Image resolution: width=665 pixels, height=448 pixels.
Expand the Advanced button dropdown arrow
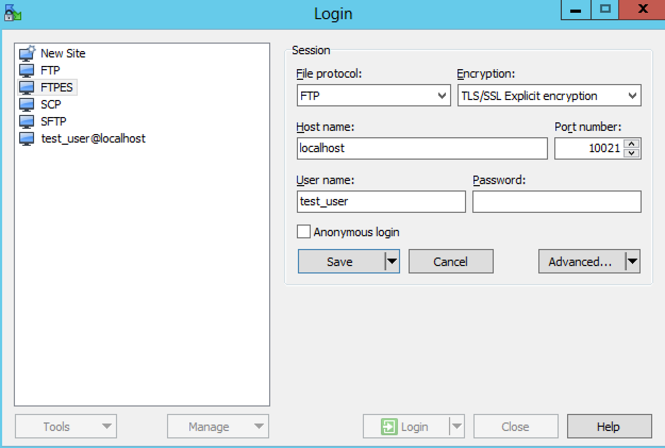coord(632,261)
